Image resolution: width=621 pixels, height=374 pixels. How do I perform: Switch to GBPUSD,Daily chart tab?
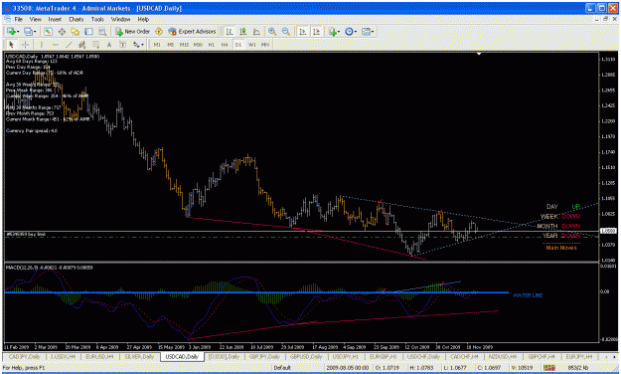point(306,357)
